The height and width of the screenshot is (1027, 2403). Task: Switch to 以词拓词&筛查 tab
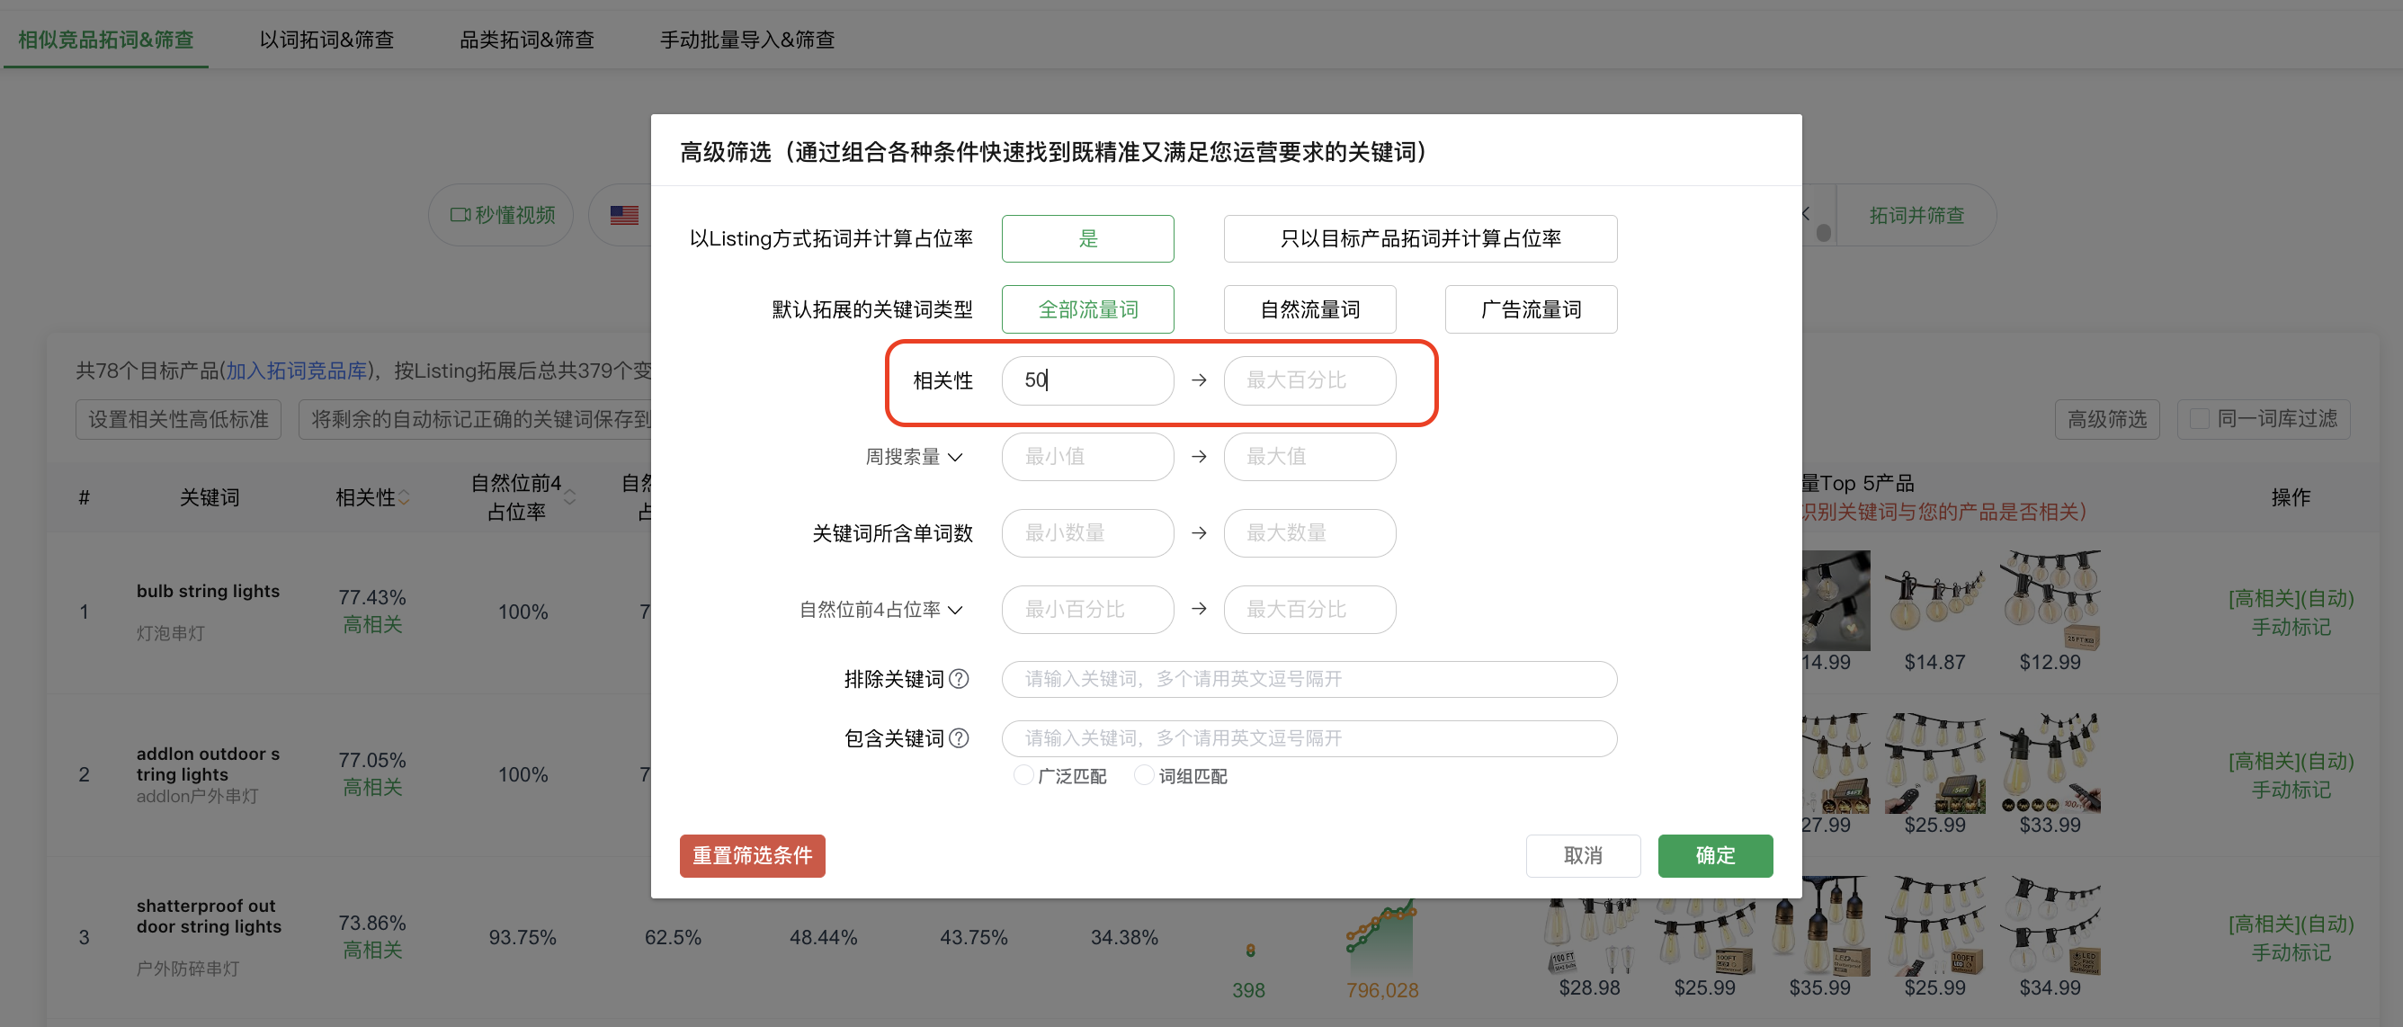click(x=326, y=40)
